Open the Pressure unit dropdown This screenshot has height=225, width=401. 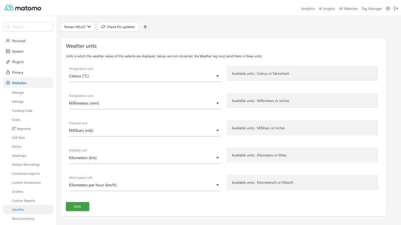click(145, 130)
